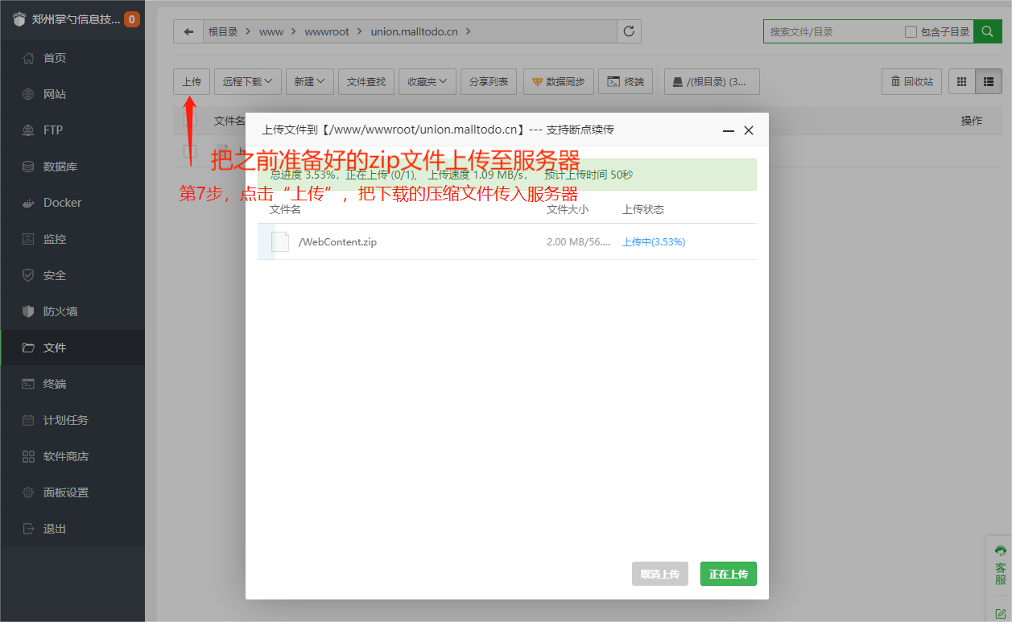Viewport: 1012px width, 622px height.
Task: Click the orange notification badge showing 0
Action: coord(132,19)
